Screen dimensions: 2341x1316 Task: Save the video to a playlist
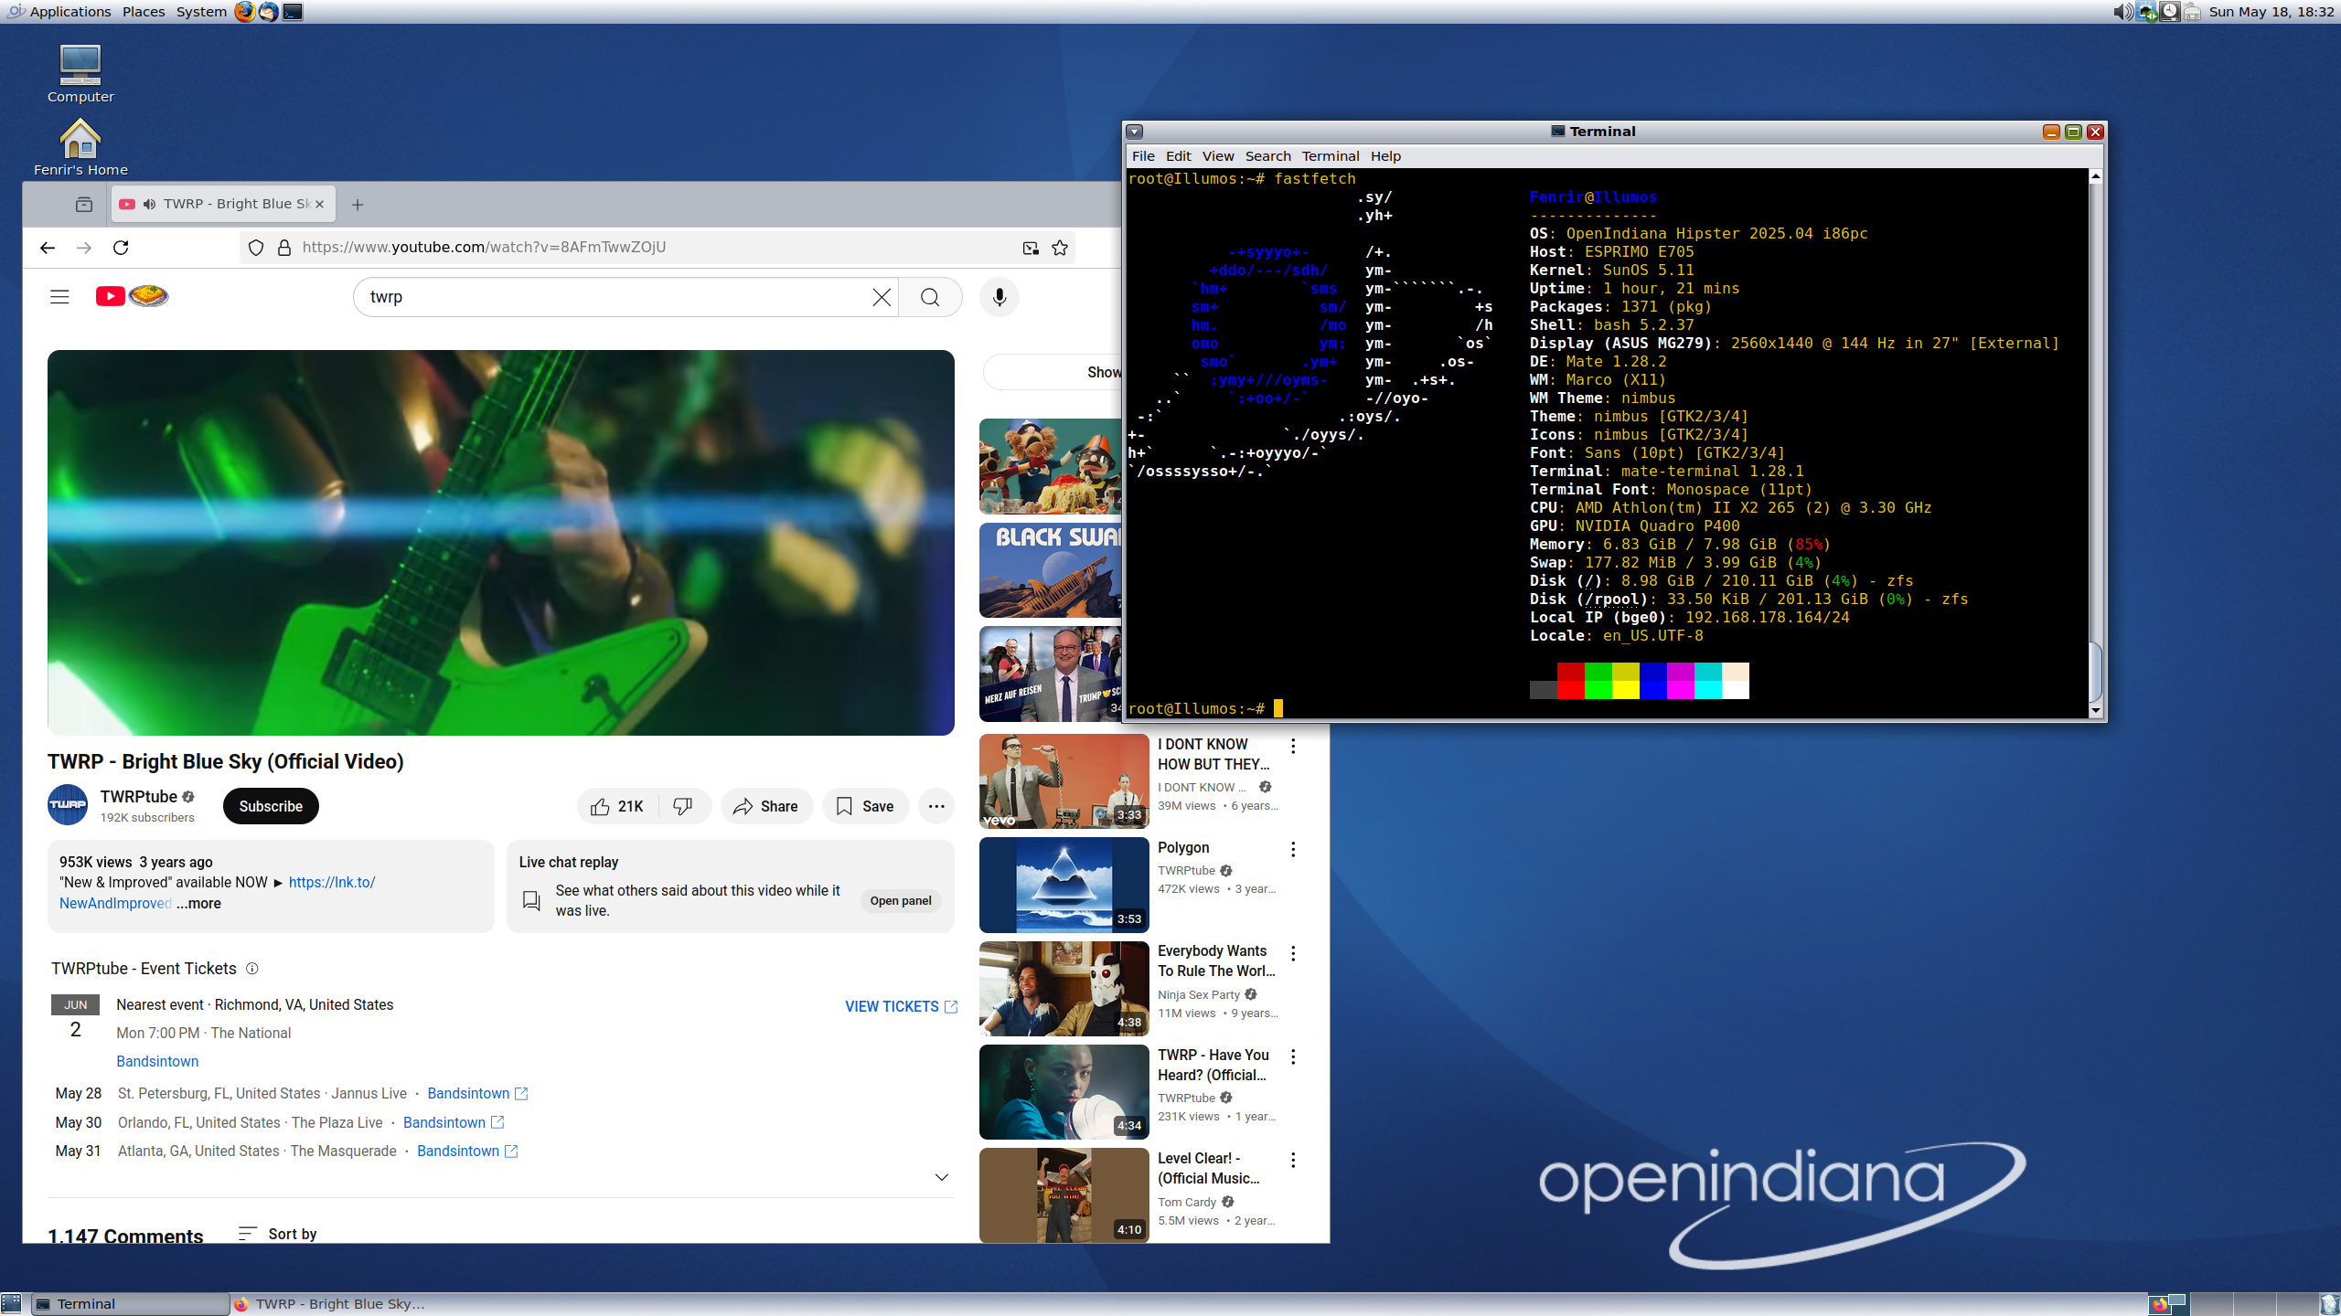pos(865,806)
